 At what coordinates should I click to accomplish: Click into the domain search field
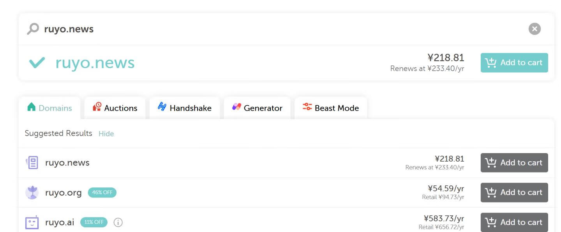273,29
